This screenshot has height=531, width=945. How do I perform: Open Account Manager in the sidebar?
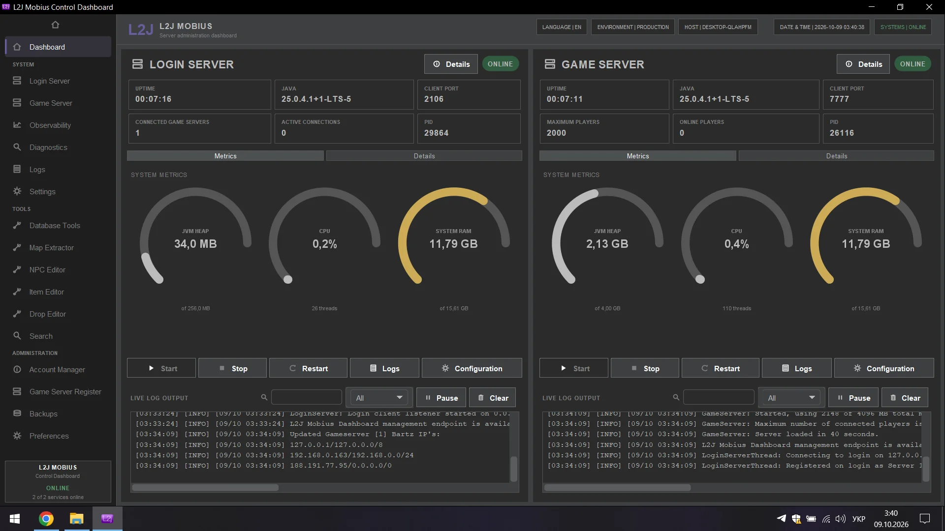58,370
